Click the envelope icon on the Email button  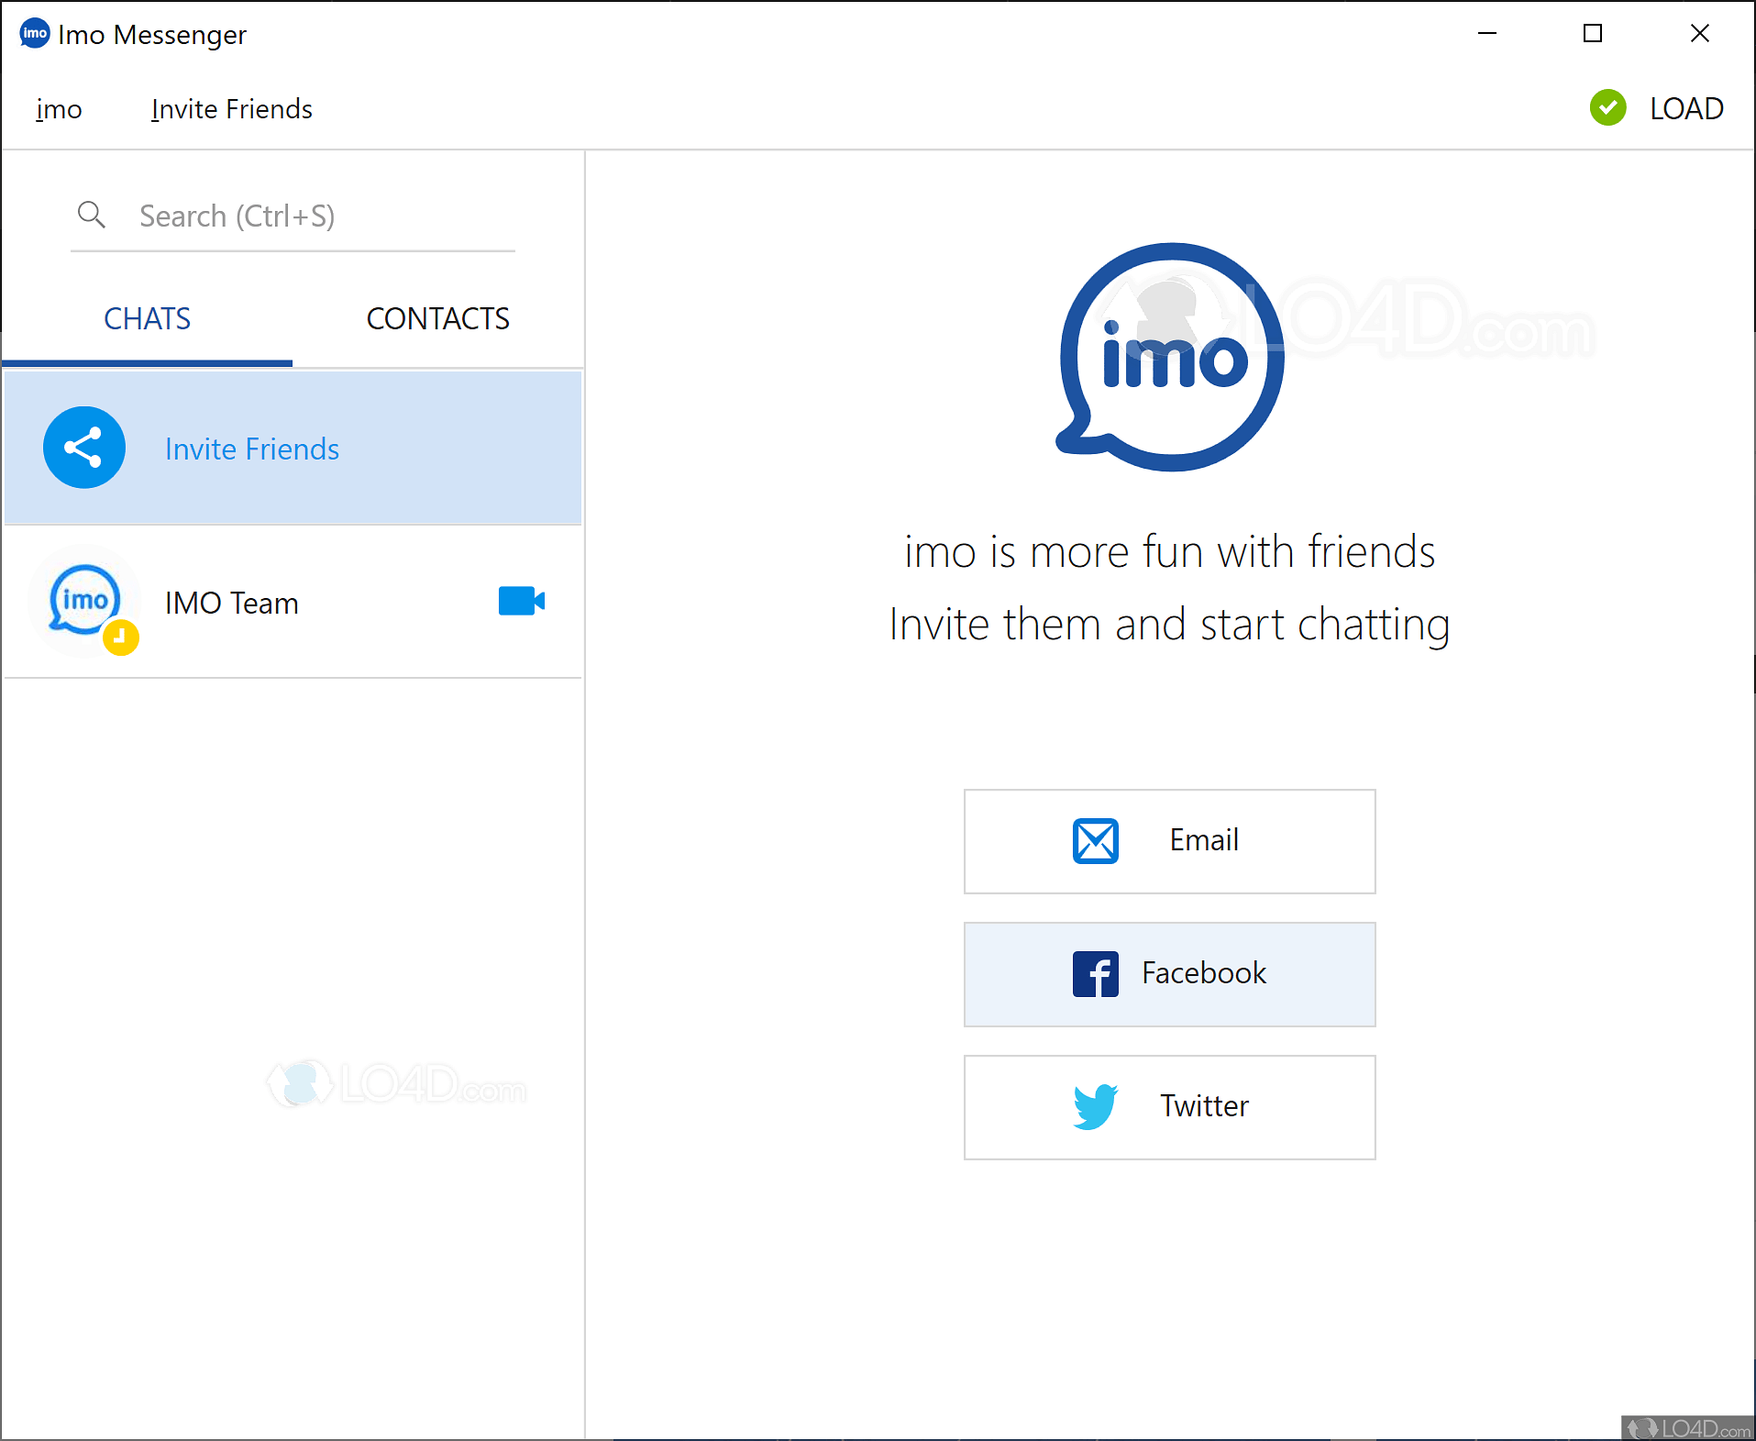coord(1096,840)
